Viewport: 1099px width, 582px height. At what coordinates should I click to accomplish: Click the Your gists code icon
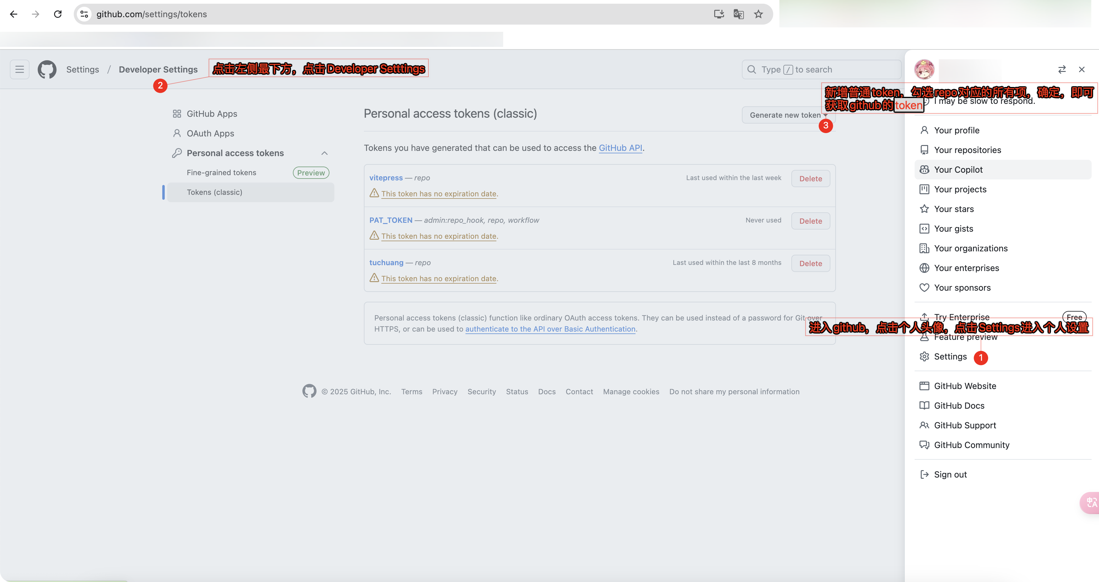[924, 228]
